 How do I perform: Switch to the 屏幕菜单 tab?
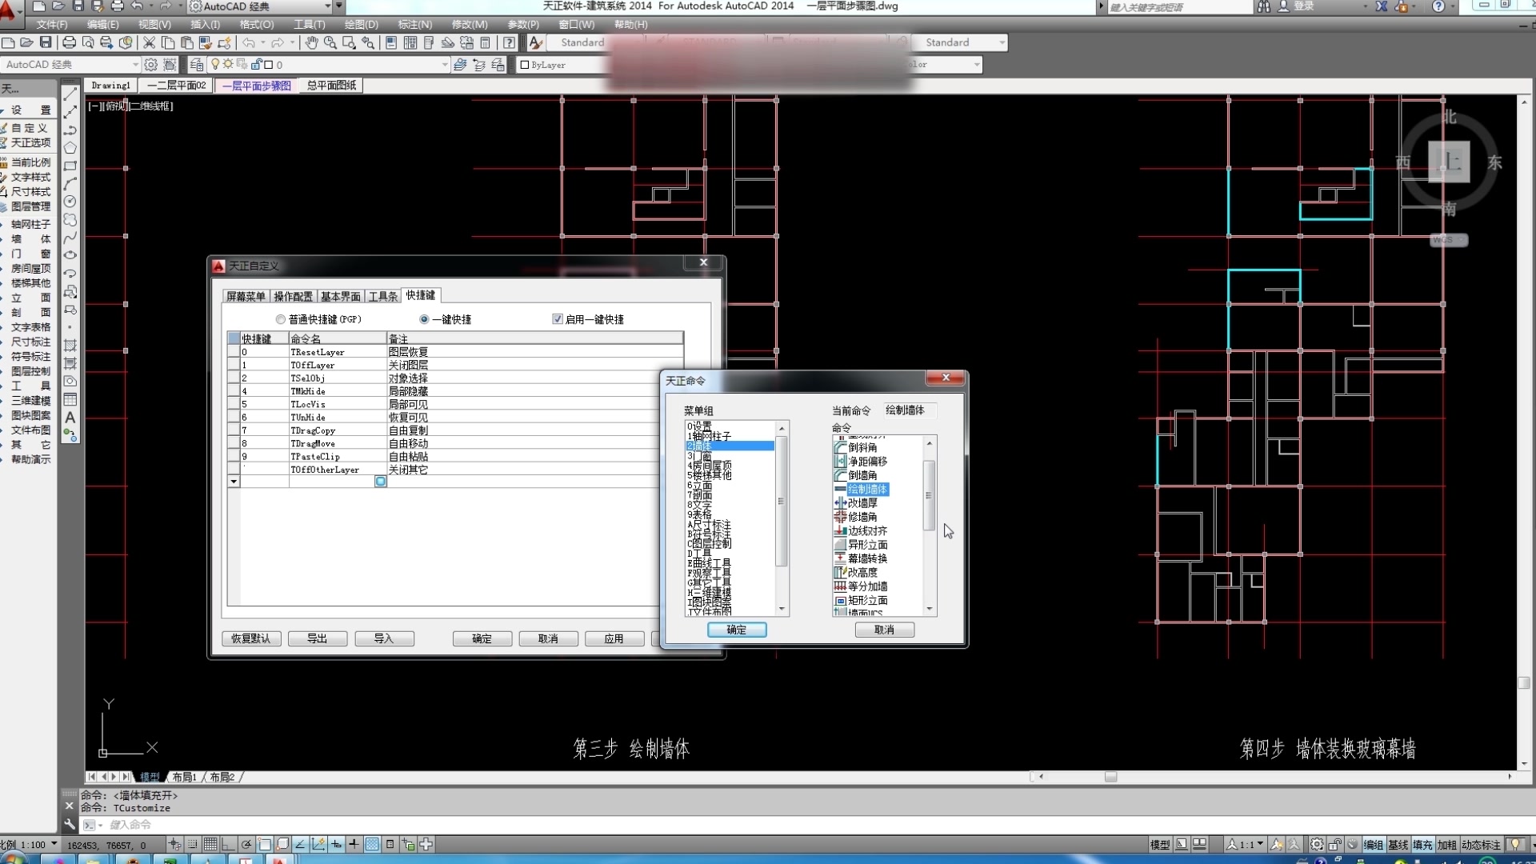(x=246, y=297)
